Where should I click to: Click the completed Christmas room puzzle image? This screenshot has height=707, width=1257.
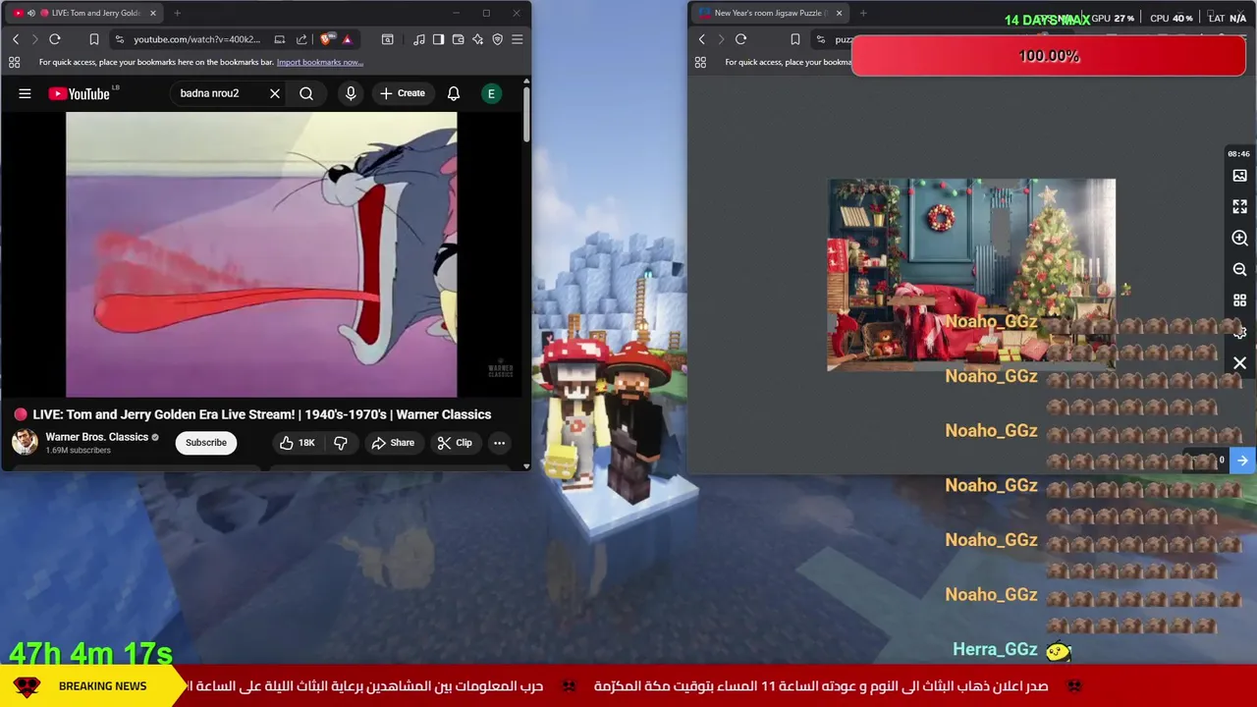[971, 275]
